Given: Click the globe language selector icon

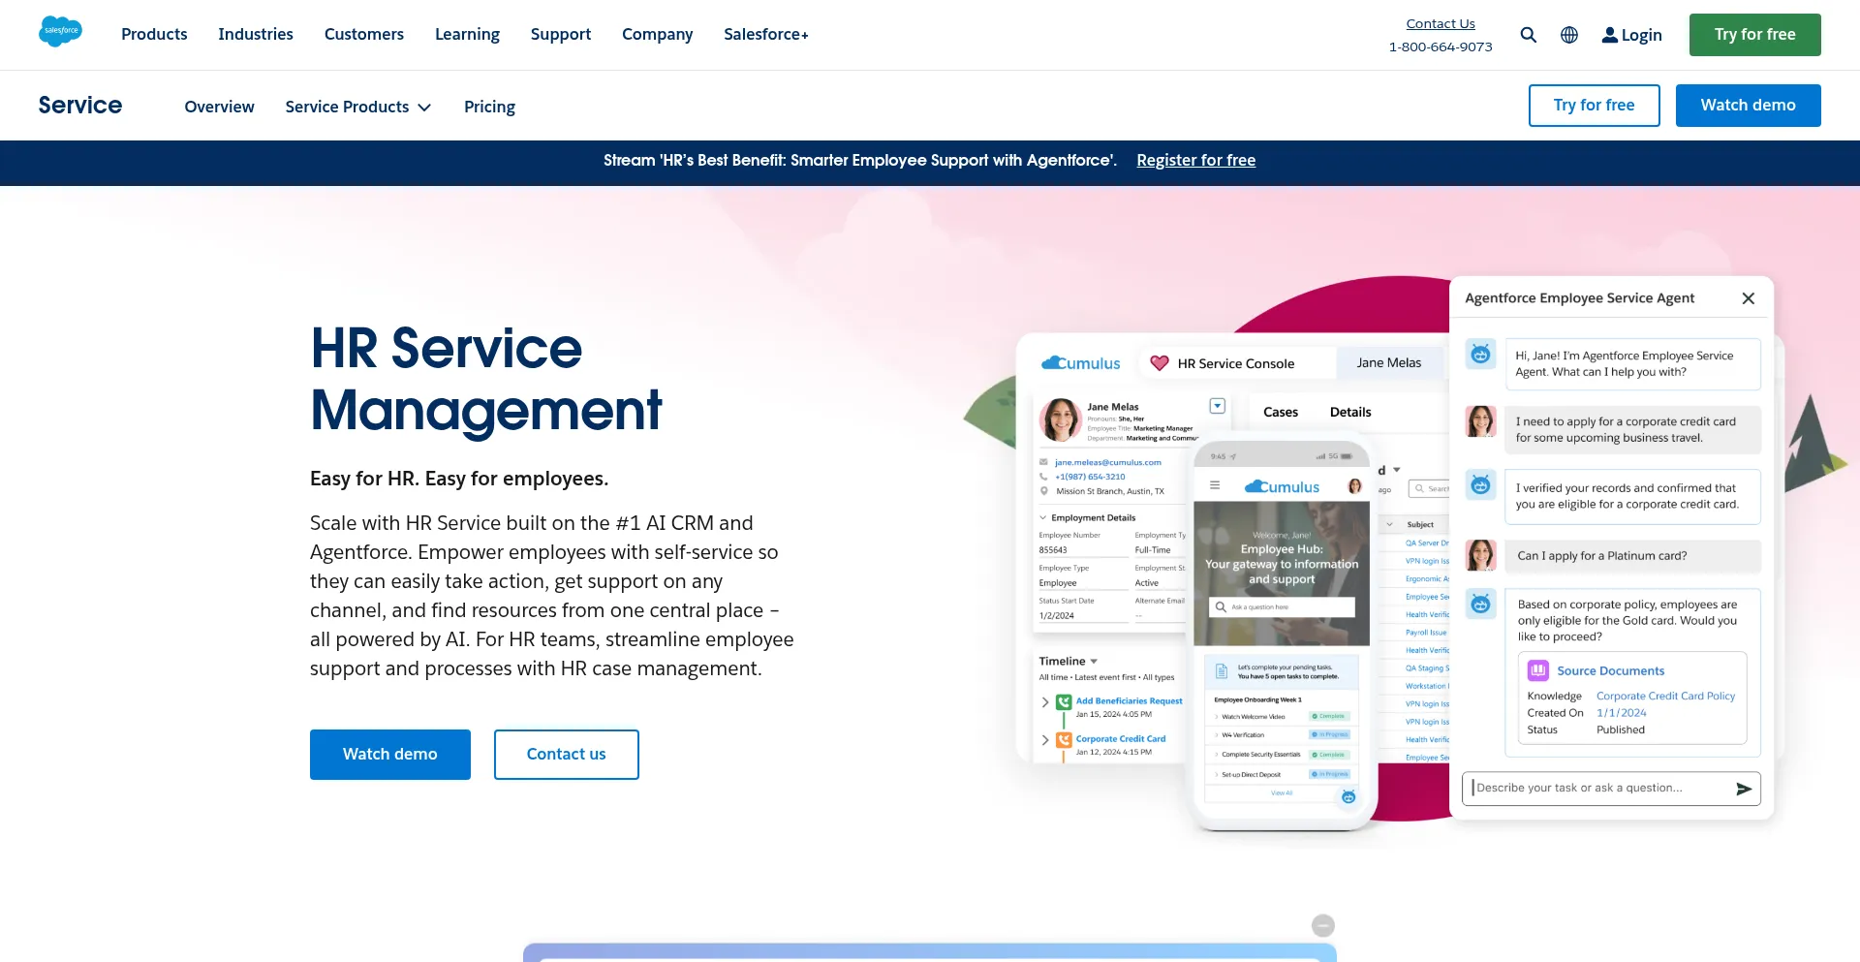Looking at the screenshot, I should tap(1569, 35).
